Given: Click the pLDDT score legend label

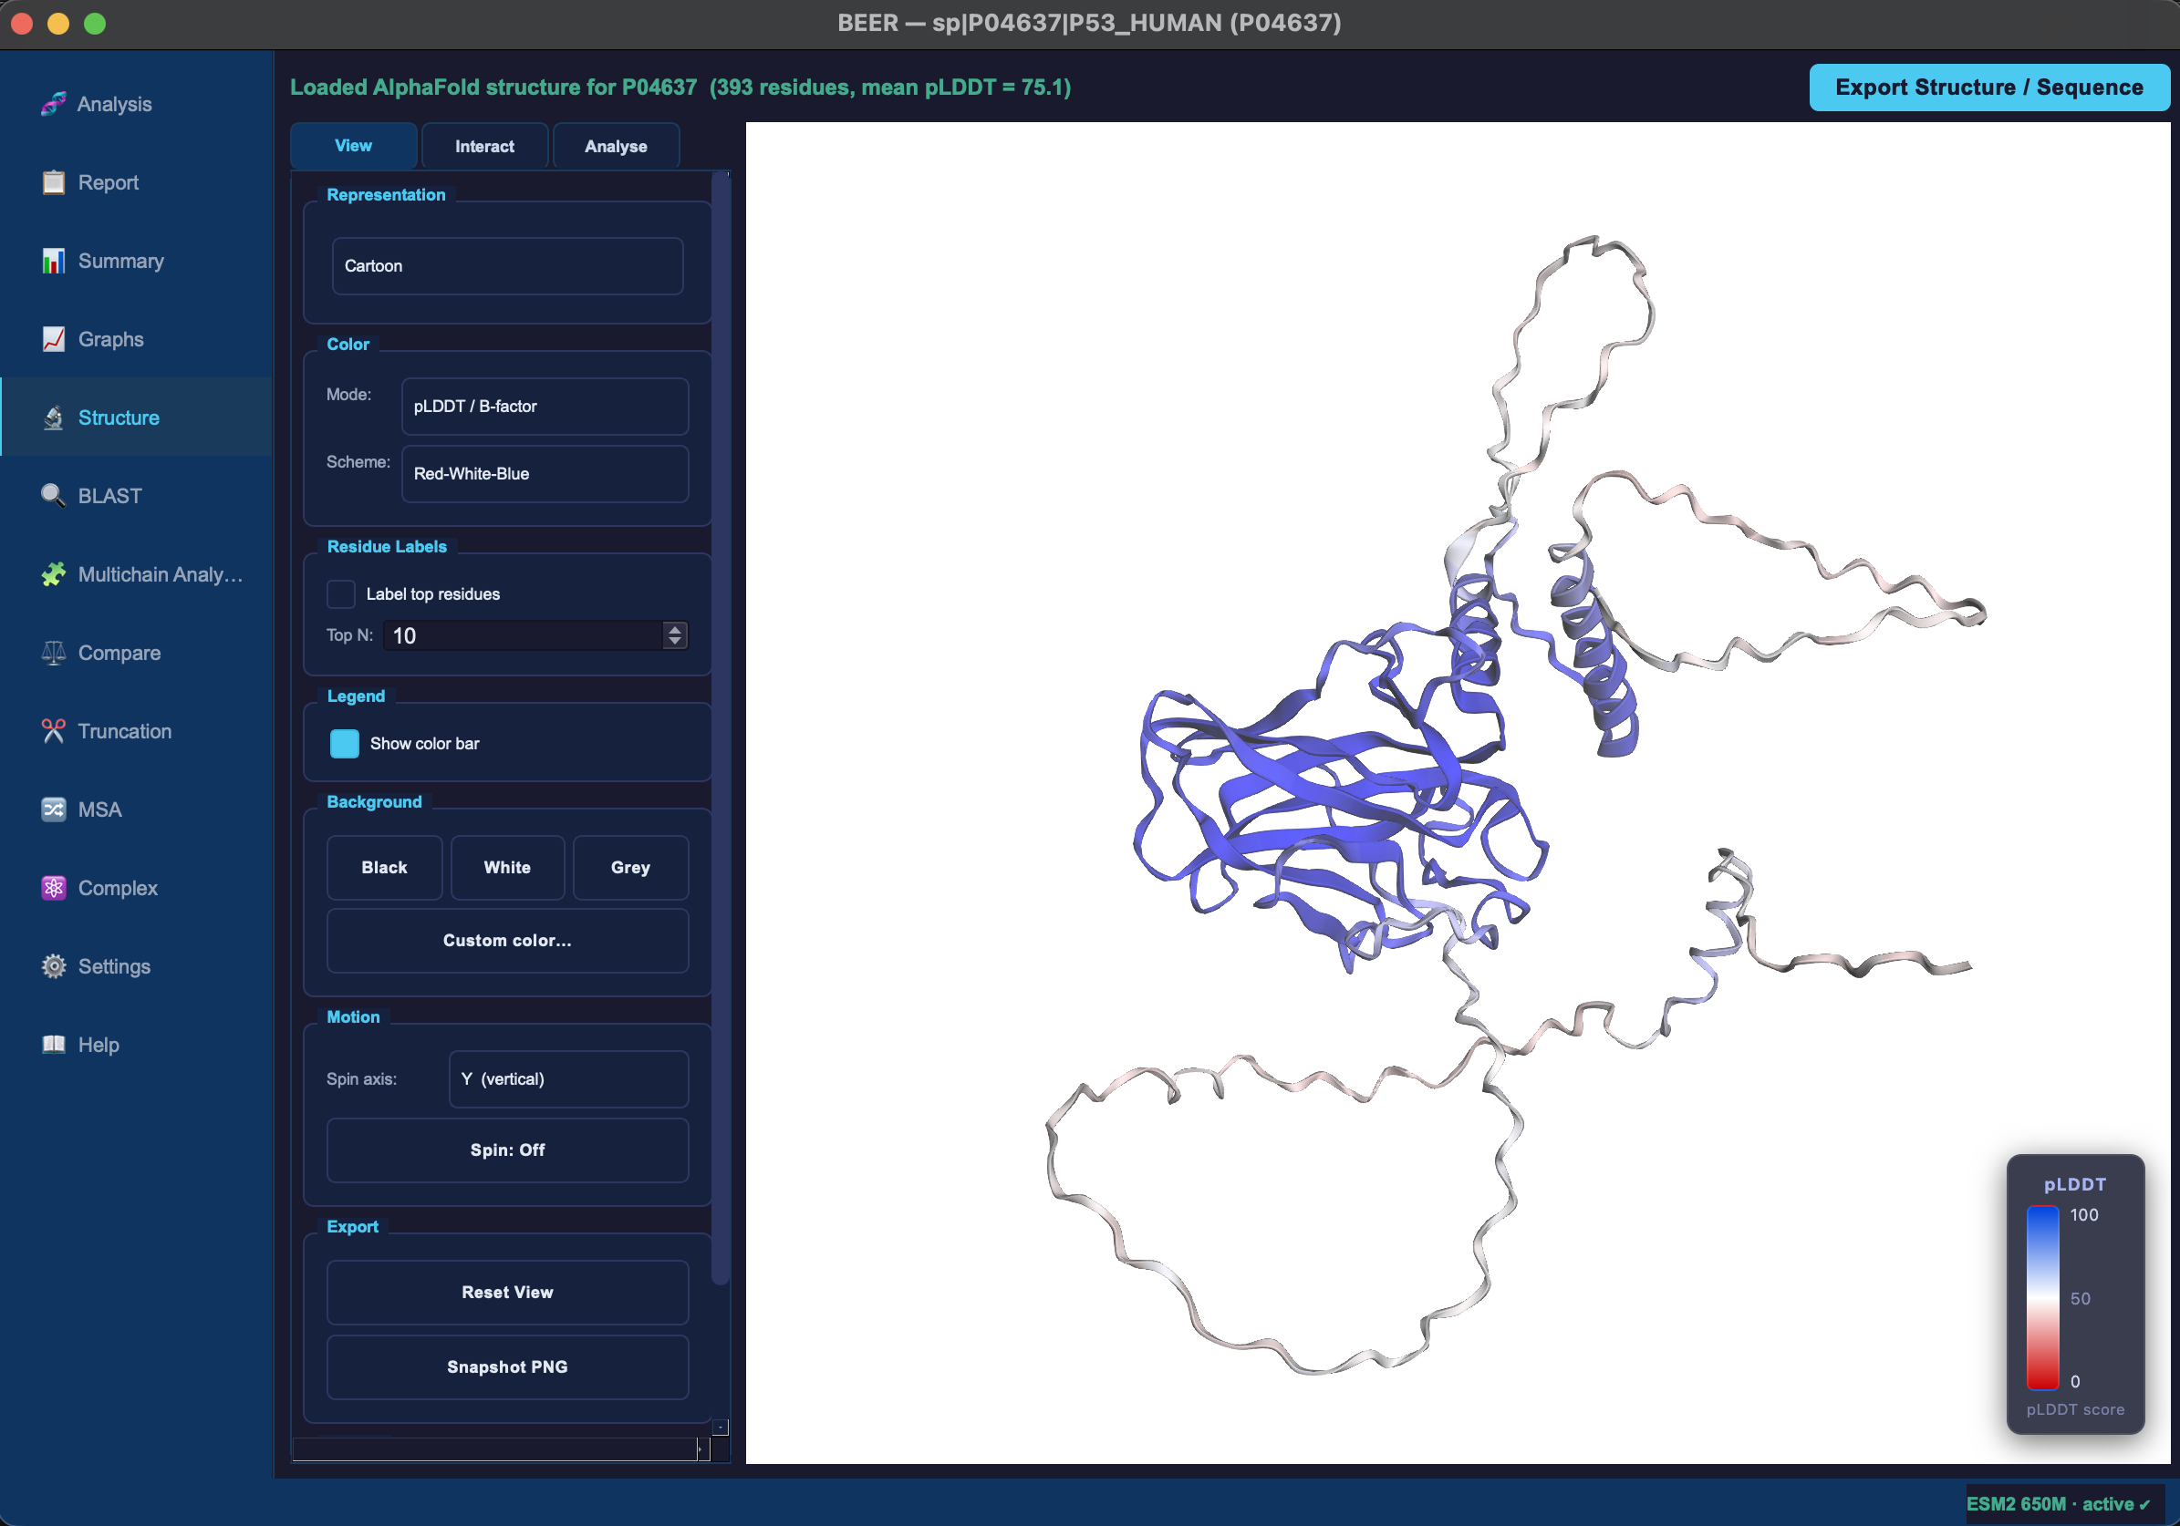Looking at the screenshot, I should [x=2074, y=1410].
